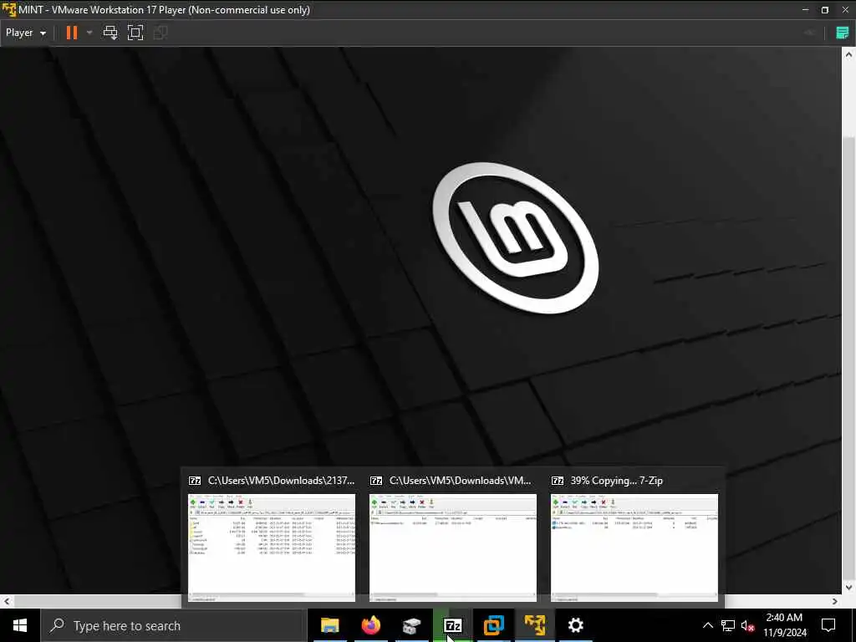The height and width of the screenshot is (642, 856).
Task: Switch to the 39% Copying 7-Zip window
Action: point(634,538)
